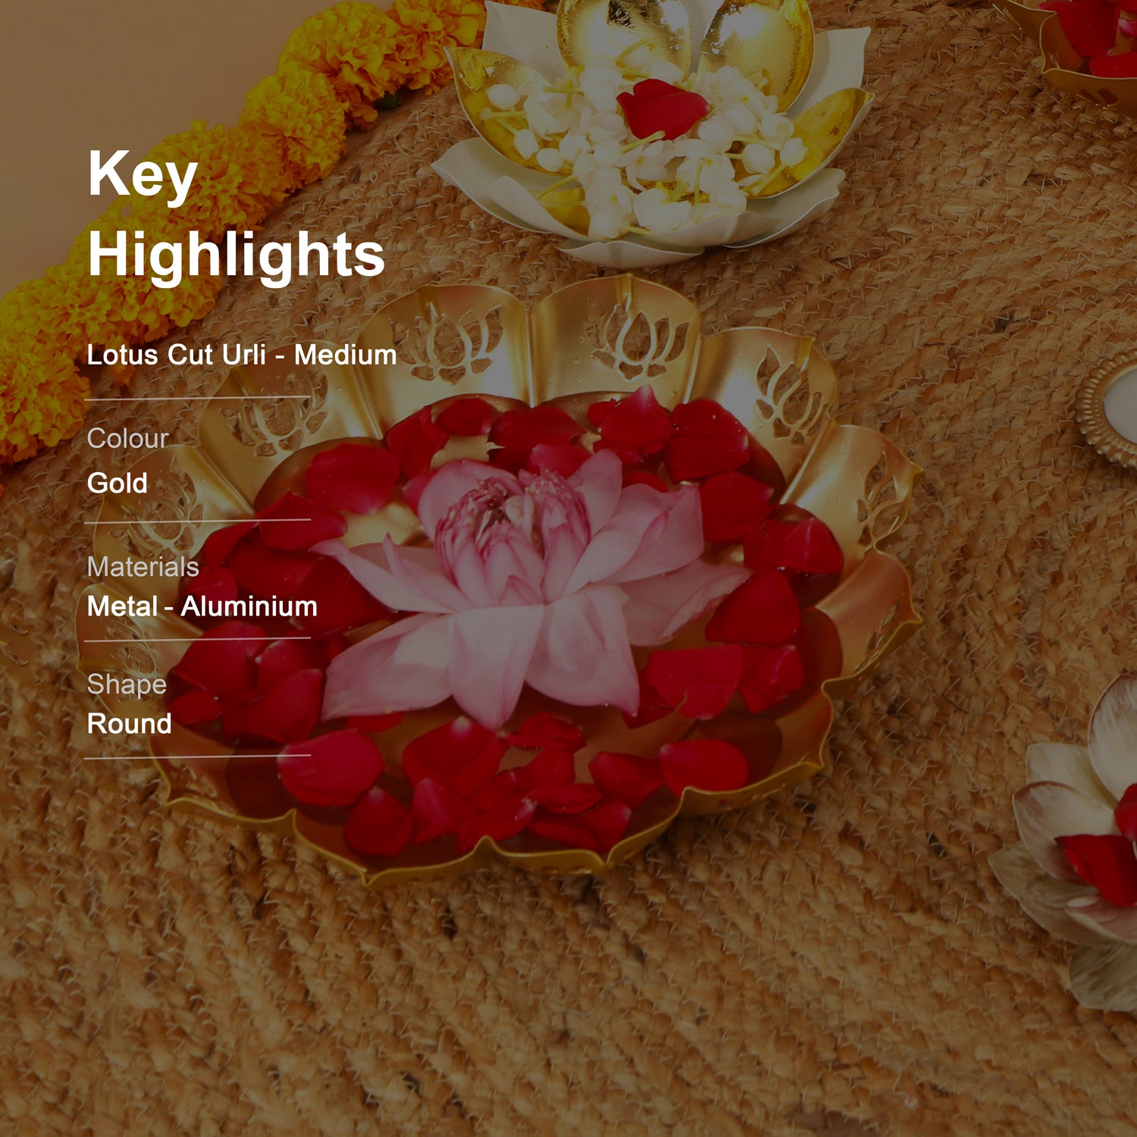Select the Metal - Aluminium text
This screenshot has height=1137, width=1137.
pyautogui.click(x=202, y=606)
